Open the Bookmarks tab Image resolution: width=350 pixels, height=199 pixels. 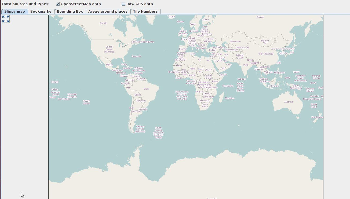pyautogui.click(x=41, y=12)
